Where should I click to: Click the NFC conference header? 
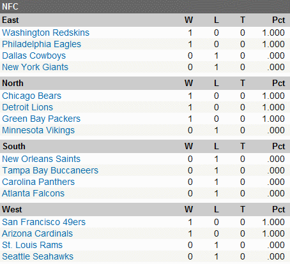[x=10, y=6]
